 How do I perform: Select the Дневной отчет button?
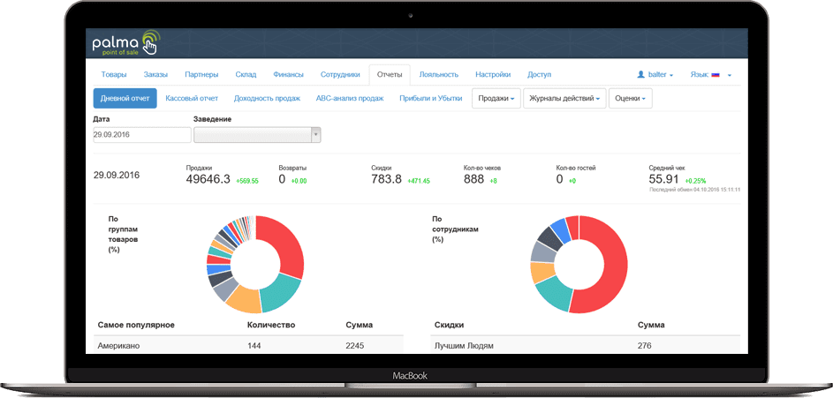125,99
